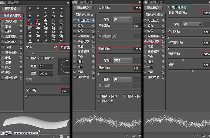
Task: Click the 亮度抖动 slider handle
Action: coord(183,60)
